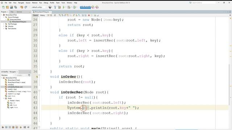
Task: Expand the Libraries tree node
Action: click(x=4, y=26)
